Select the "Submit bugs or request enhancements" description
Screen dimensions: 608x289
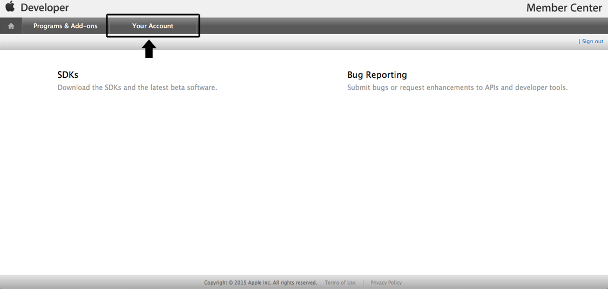coord(457,88)
